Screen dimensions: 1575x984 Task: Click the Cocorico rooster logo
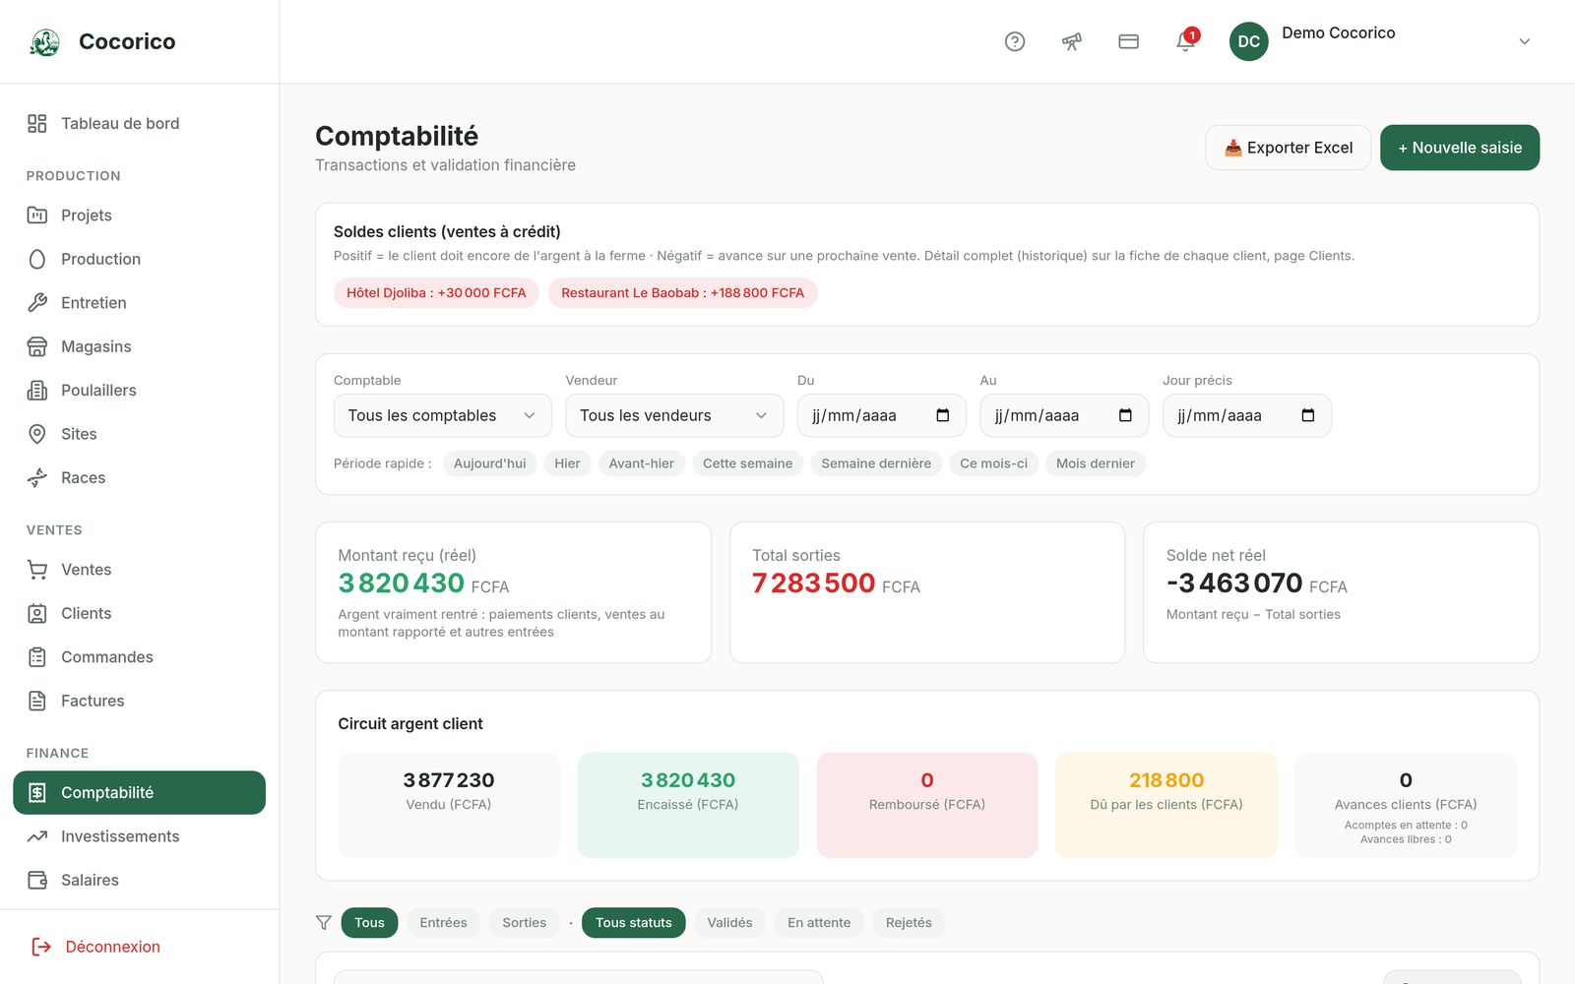click(45, 41)
